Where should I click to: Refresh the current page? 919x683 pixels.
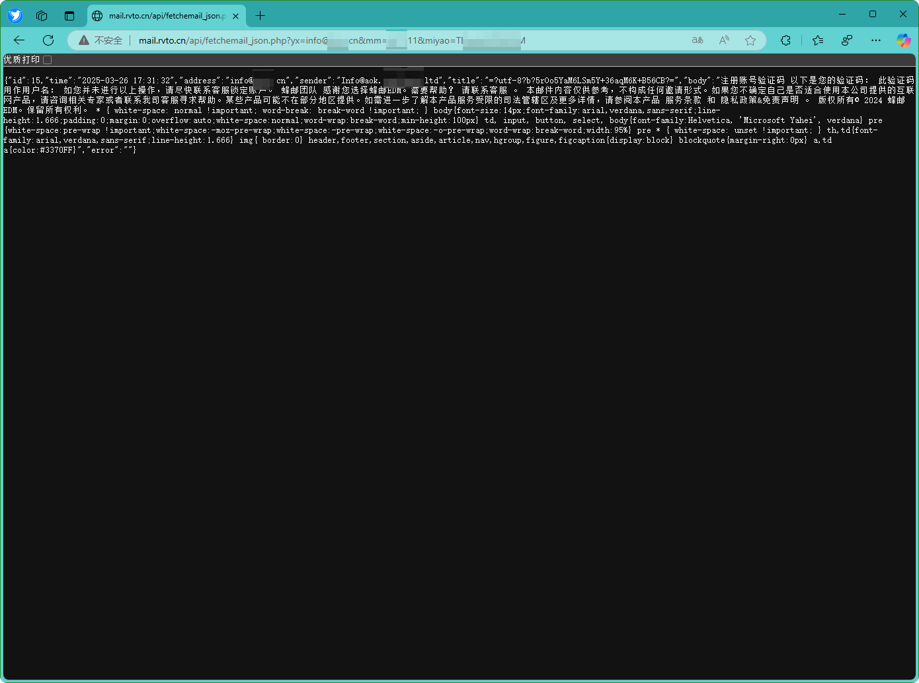[48, 40]
